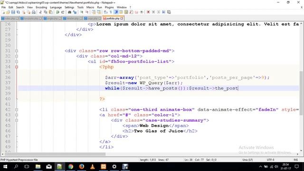Open Firefox from the taskbar
This screenshot has width=304, height=171.
click(82, 167)
